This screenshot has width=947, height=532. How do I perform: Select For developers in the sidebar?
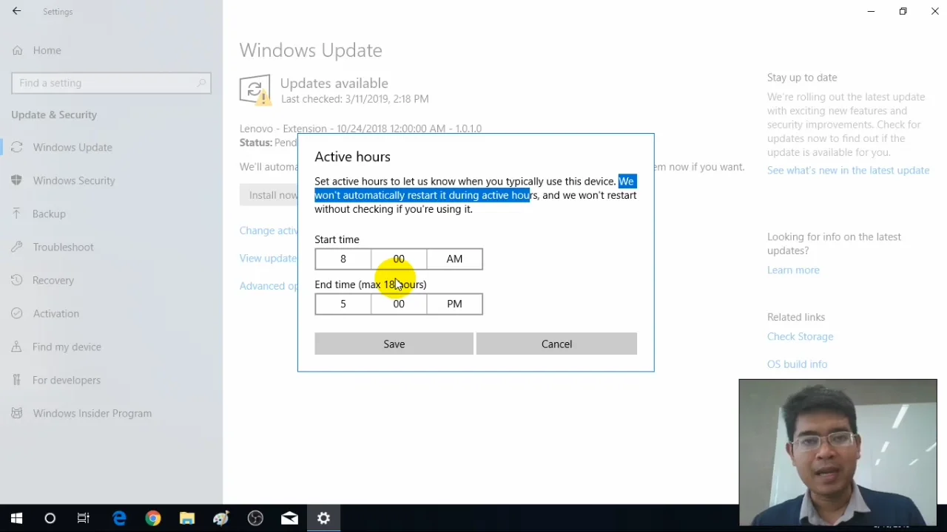(66, 380)
